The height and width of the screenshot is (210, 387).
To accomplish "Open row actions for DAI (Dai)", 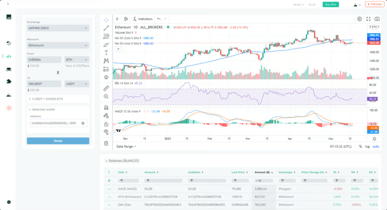I will coord(110,205).
